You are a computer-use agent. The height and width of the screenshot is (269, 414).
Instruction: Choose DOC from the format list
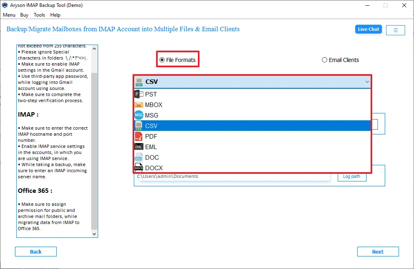coord(252,158)
